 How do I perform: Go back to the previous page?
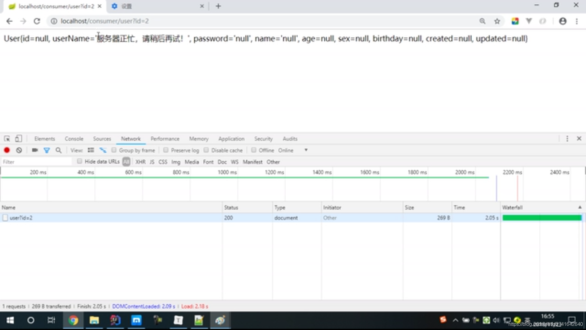tap(9, 21)
